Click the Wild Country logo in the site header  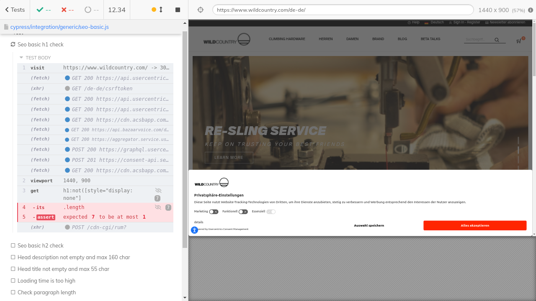tap(227, 40)
